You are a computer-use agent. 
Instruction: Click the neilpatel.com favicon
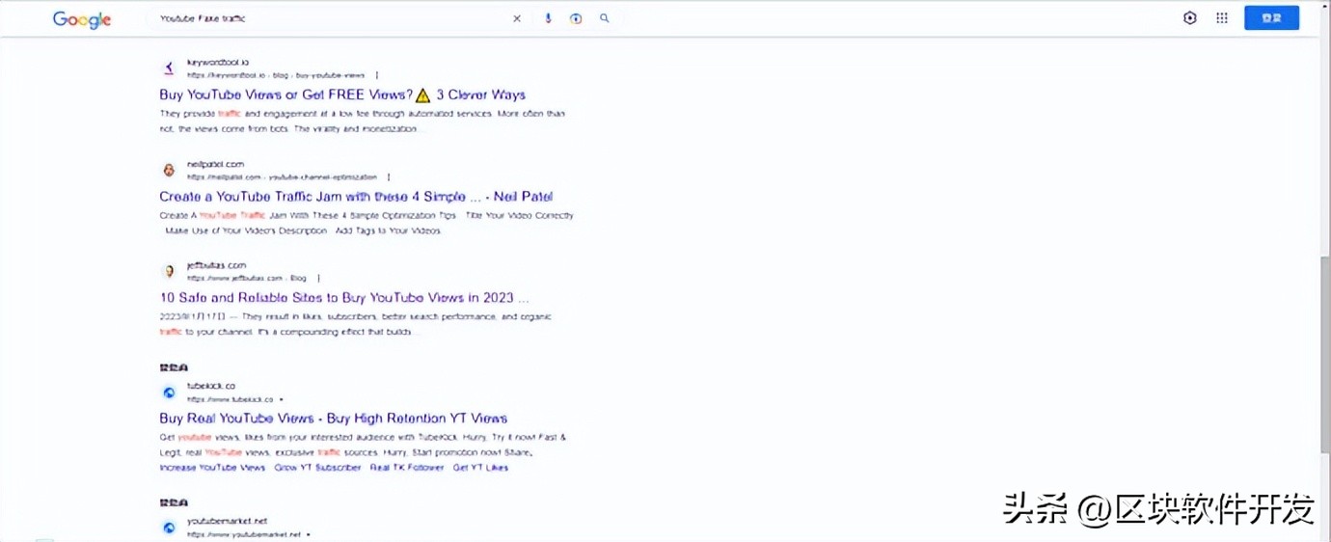(169, 171)
